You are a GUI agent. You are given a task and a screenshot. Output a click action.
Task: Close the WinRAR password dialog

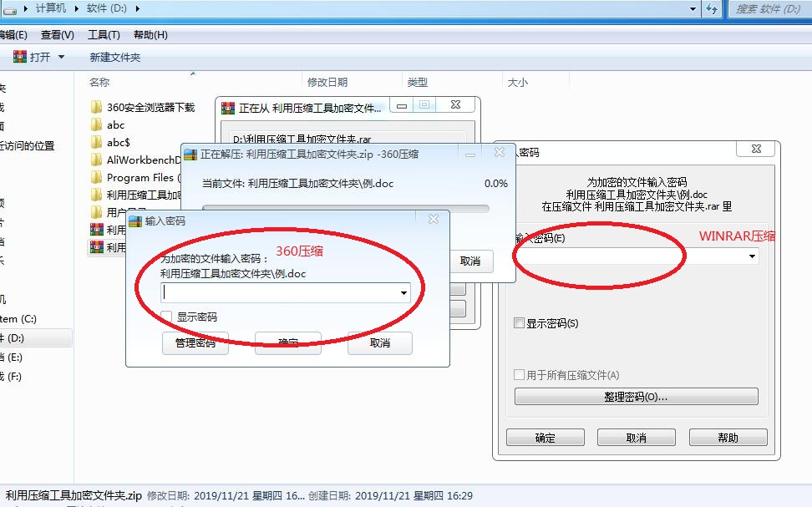point(756,150)
